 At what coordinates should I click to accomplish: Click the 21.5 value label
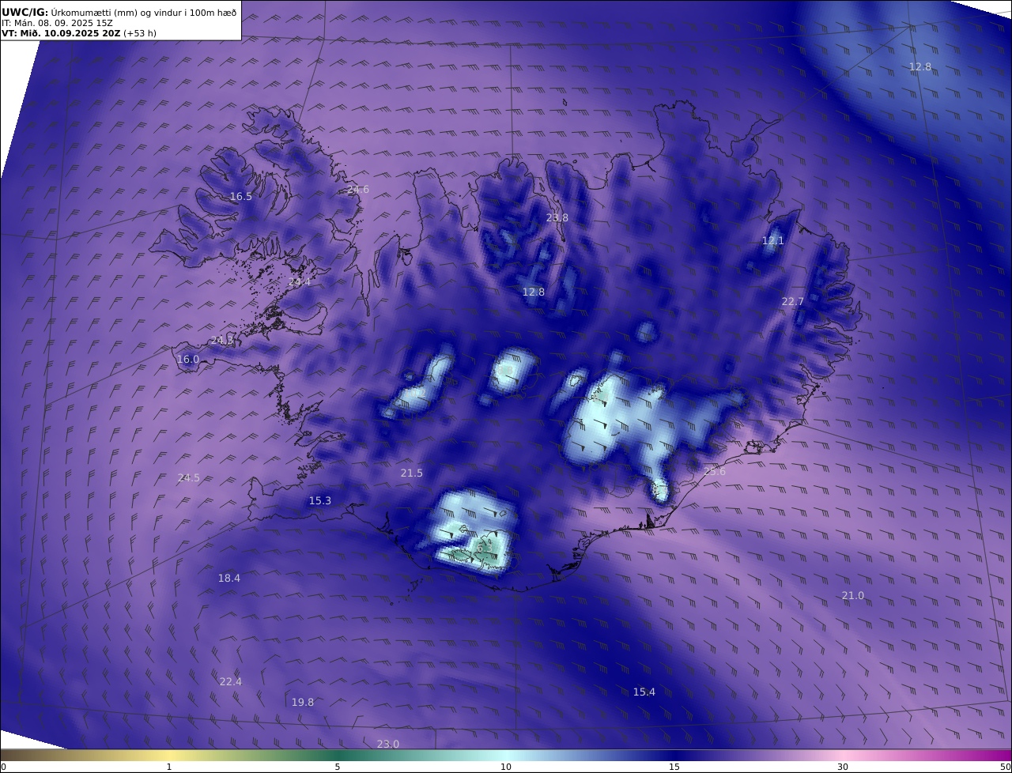coord(411,473)
